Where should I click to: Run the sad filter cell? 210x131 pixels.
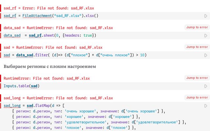[206, 55]
